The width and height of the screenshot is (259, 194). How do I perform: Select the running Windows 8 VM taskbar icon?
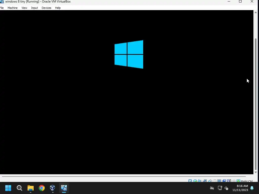(64, 188)
